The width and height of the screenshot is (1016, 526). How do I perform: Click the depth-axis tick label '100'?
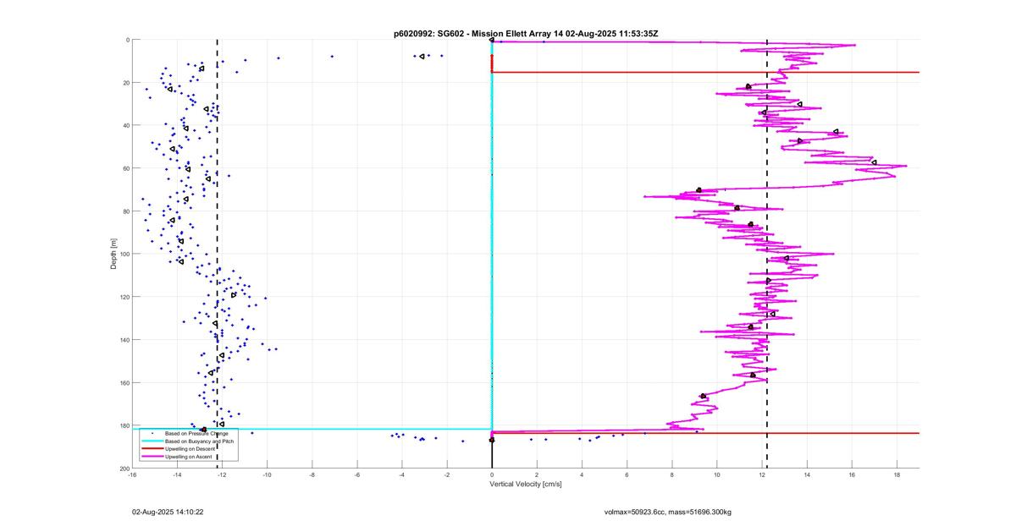[124, 254]
